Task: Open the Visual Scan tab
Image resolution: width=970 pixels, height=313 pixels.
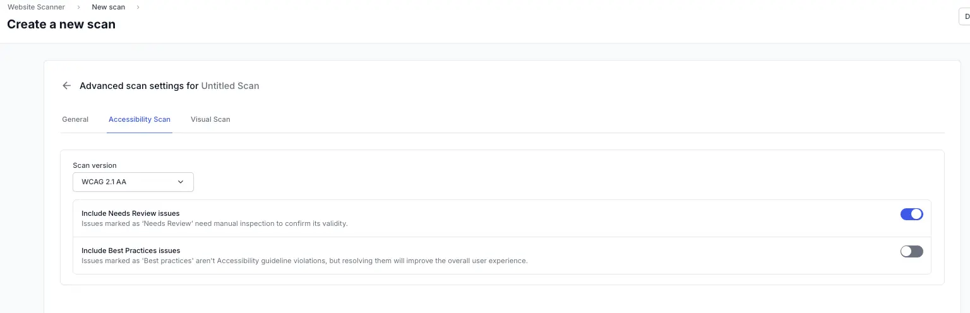Action: (x=210, y=119)
